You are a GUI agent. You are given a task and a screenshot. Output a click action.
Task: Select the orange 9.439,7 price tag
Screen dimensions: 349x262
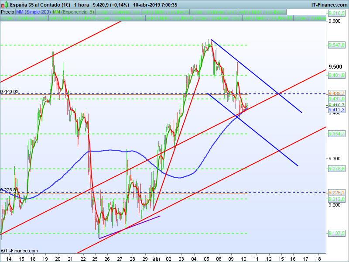tap(336, 93)
